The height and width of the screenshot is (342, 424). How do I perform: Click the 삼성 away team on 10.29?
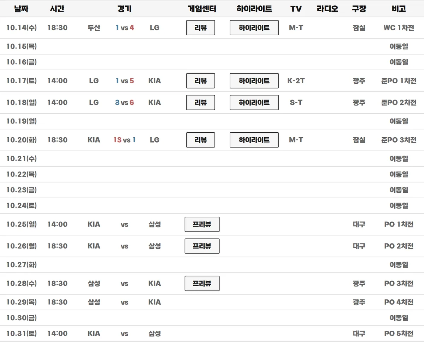pos(94,302)
